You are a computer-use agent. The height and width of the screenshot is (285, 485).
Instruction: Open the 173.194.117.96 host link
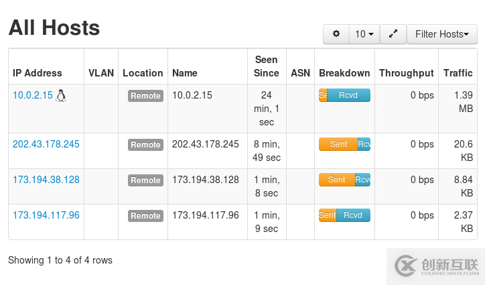tap(46, 215)
